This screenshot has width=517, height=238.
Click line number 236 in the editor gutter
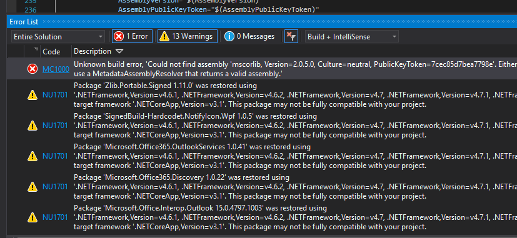31,10
